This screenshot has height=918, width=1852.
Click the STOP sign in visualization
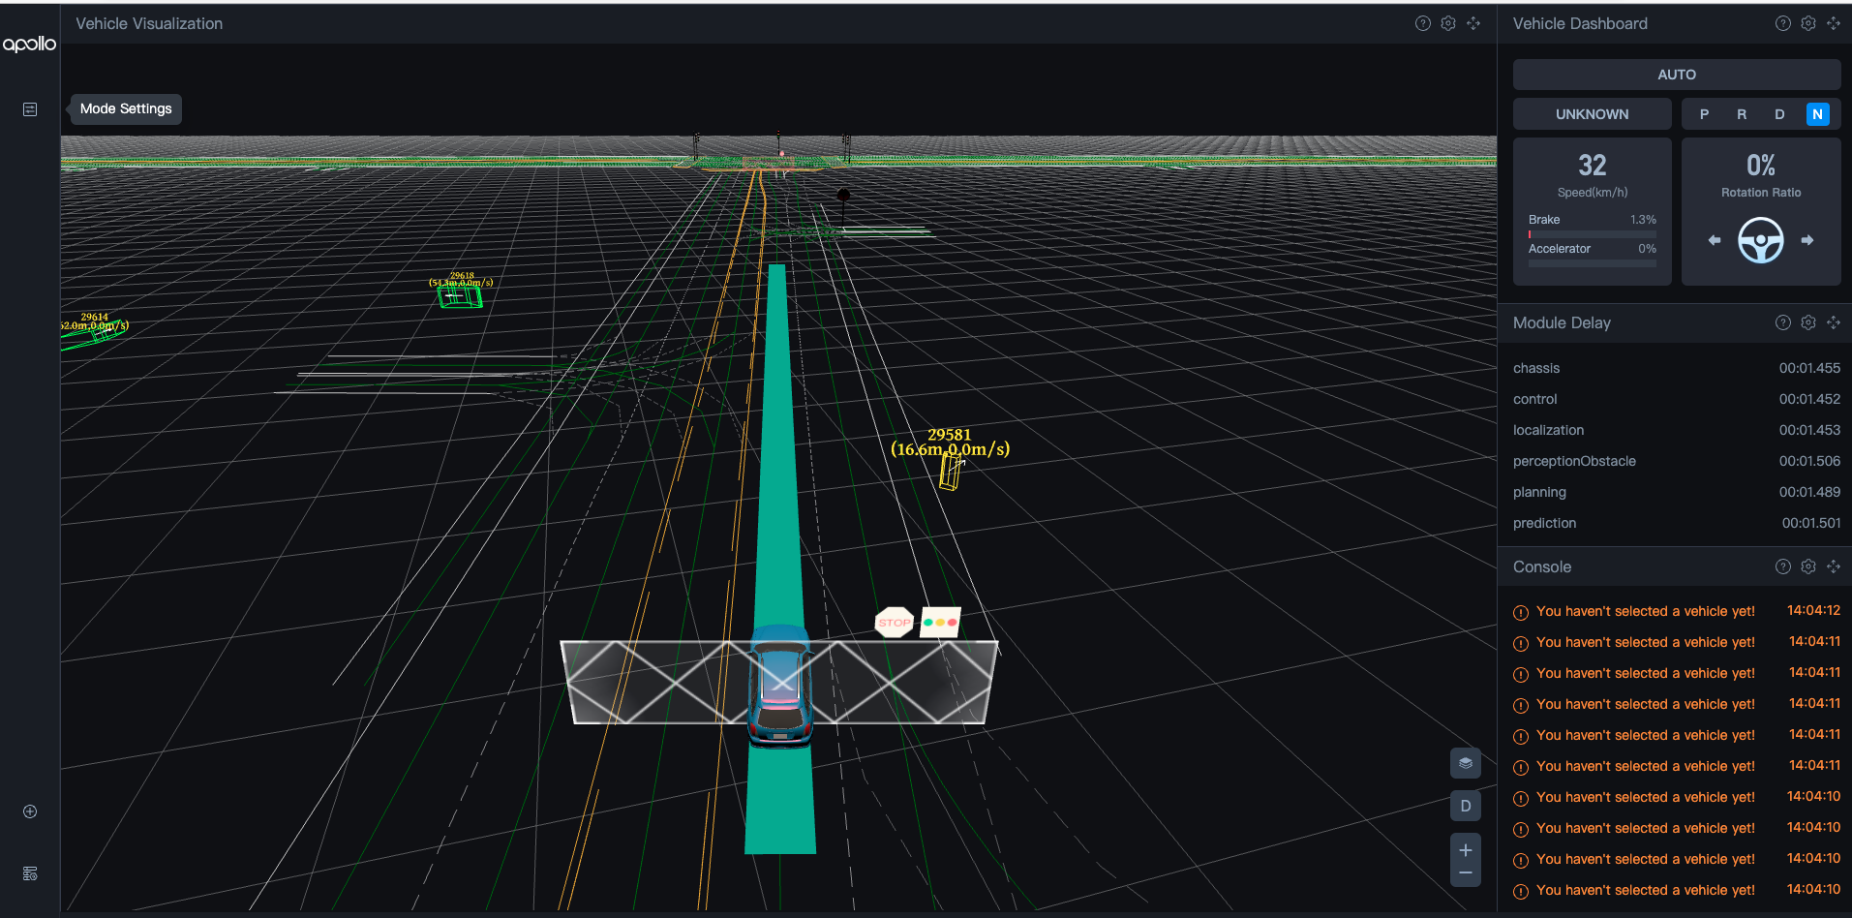pos(894,622)
